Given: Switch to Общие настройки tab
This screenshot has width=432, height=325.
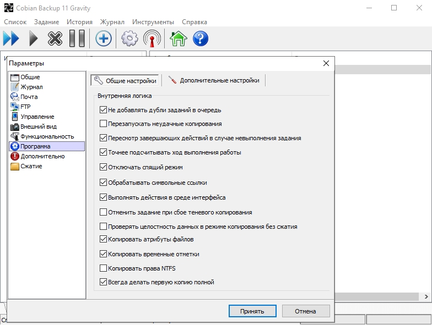Looking at the screenshot, I should click(x=125, y=80).
